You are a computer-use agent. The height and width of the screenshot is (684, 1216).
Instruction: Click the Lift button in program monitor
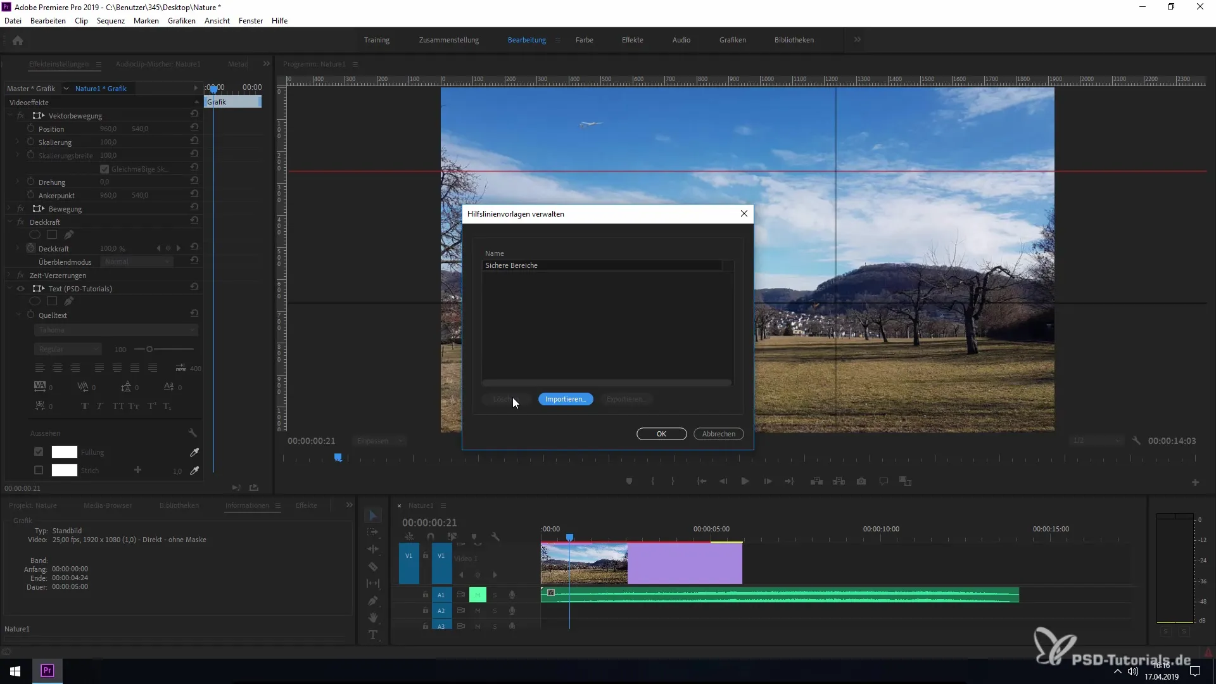point(817,481)
